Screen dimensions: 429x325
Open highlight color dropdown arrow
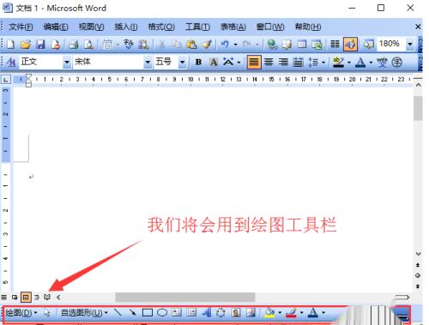(x=349, y=63)
